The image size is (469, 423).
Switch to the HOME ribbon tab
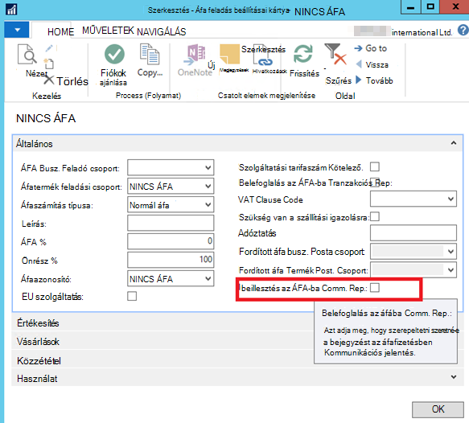tap(60, 31)
